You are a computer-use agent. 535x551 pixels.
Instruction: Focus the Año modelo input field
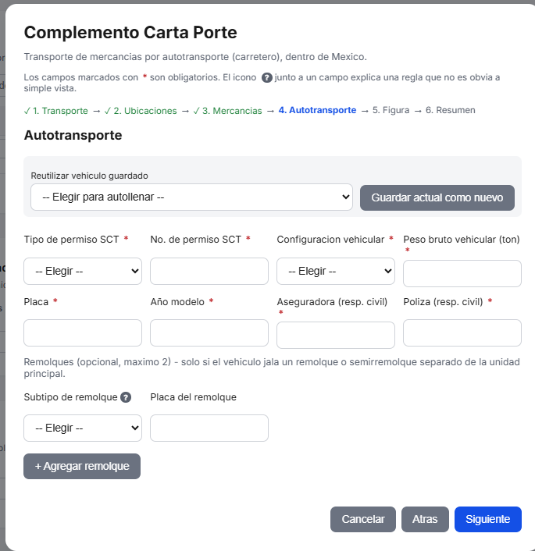209,332
